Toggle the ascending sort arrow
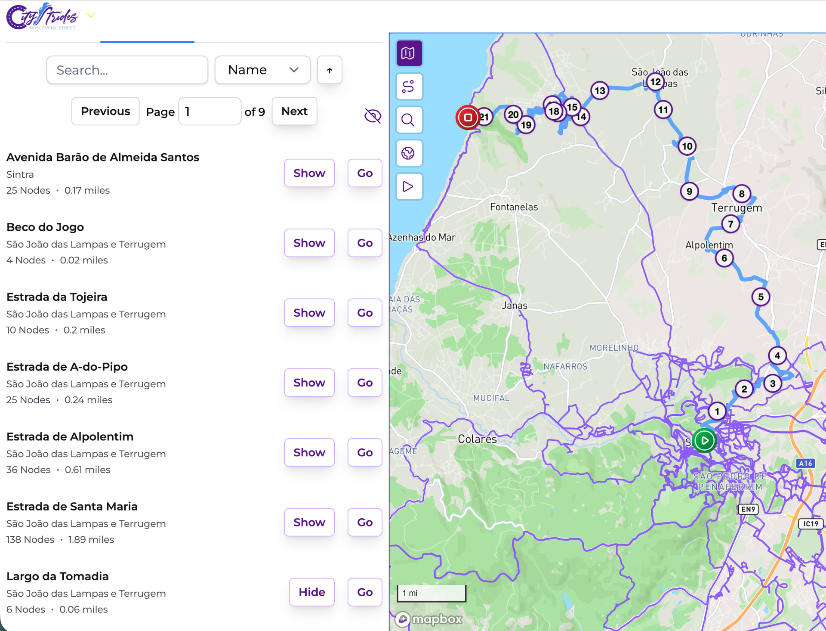 point(330,70)
